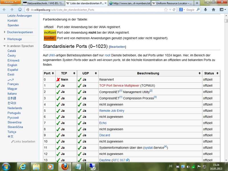Image resolution: width=228 pixels, height=171 pixels.
Task: Open the Remote Job Entry link
Action: pyautogui.click(x=112, y=111)
